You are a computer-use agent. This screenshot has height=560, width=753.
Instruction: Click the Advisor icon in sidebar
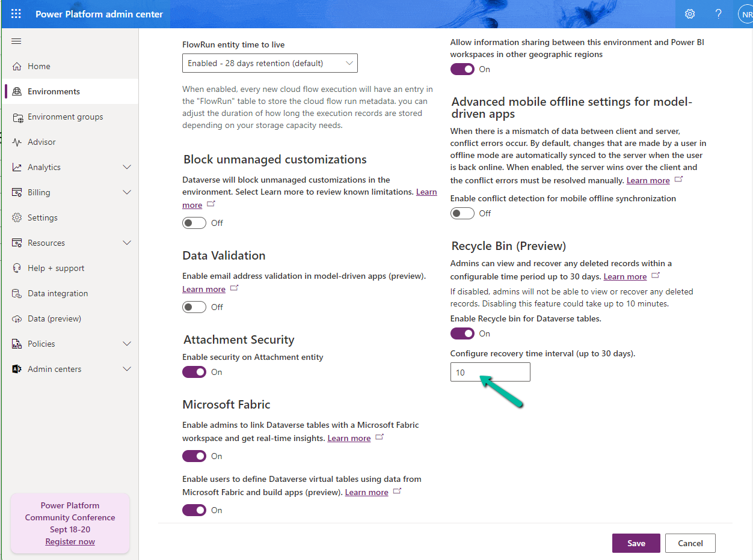17,142
